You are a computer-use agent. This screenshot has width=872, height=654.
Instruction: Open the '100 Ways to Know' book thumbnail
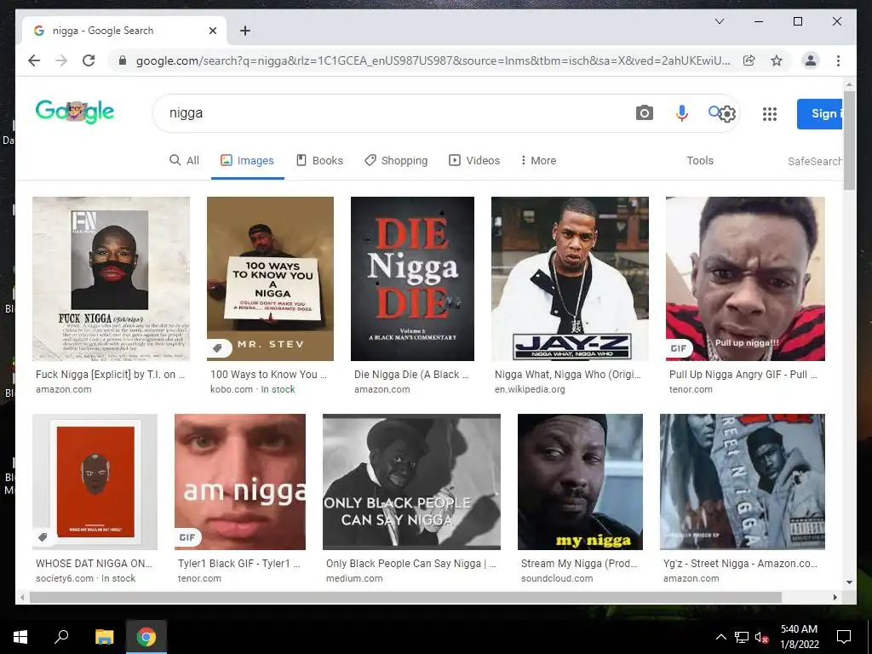click(270, 278)
